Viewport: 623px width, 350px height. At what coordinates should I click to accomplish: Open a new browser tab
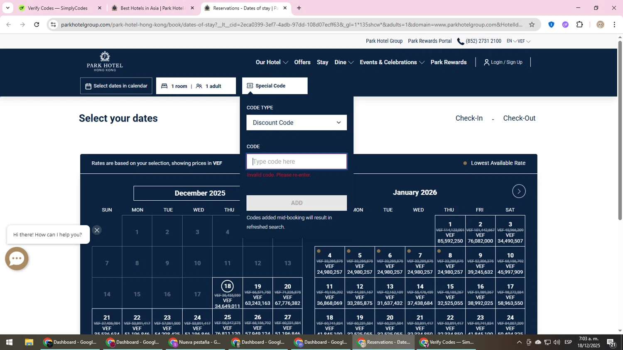pos(299,8)
